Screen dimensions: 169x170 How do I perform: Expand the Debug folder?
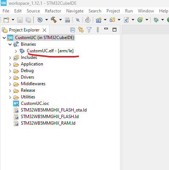10,71
